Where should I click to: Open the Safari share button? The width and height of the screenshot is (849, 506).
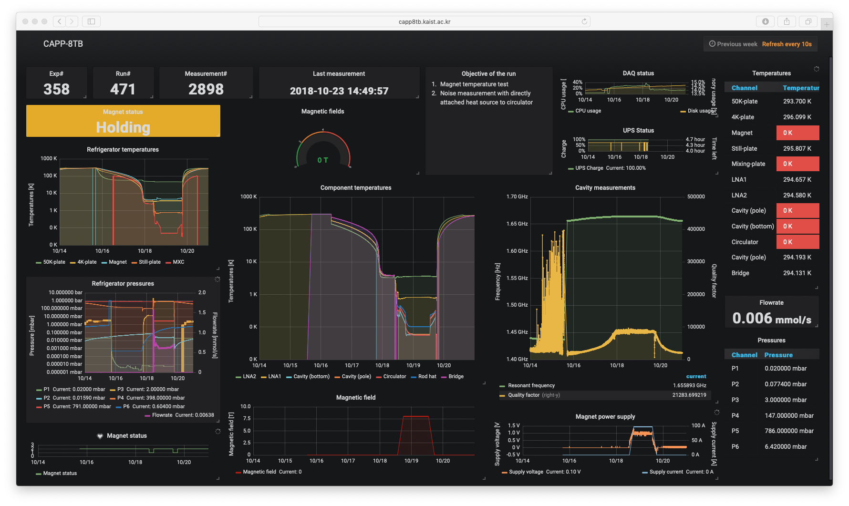[x=787, y=21]
